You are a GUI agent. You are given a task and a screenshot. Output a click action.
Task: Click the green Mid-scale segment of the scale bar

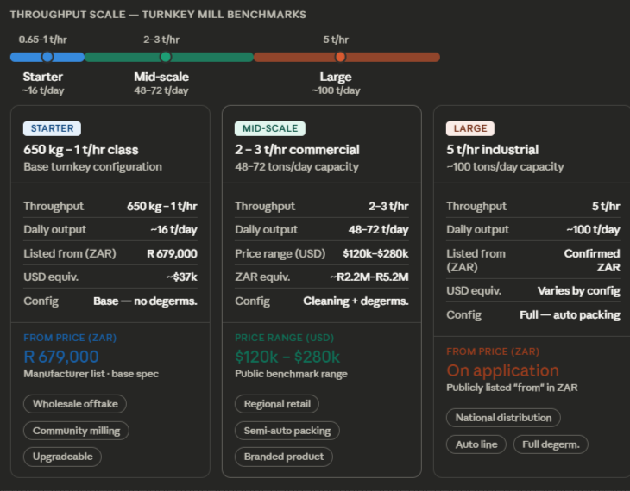coord(211,57)
